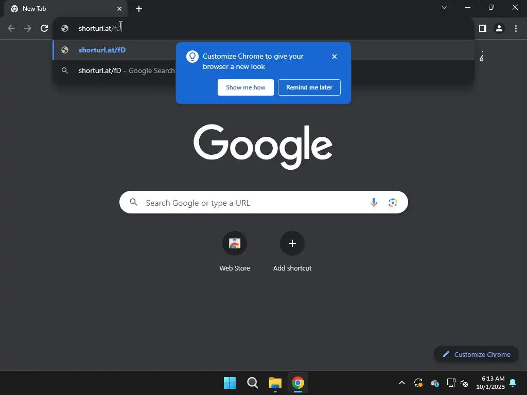This screenshot has height=395, width=527.
Task: Focus the Search Google or type a URL box
Action: coord(263,202)
